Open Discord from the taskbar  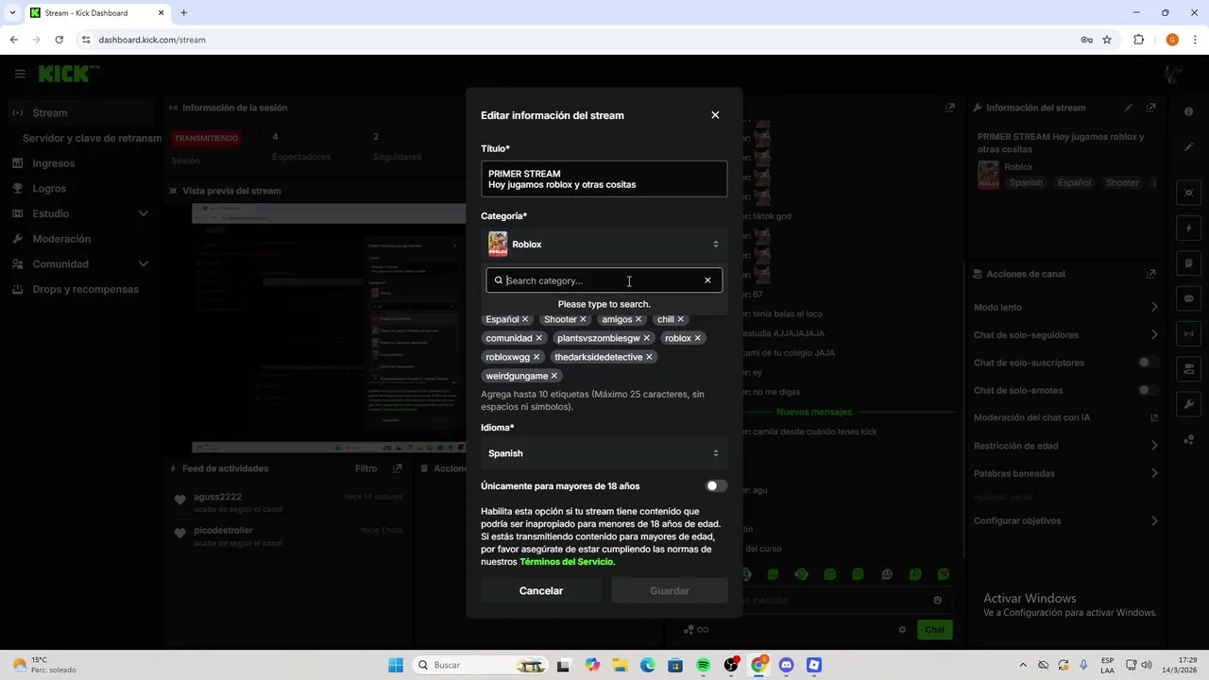pos(786,666)
